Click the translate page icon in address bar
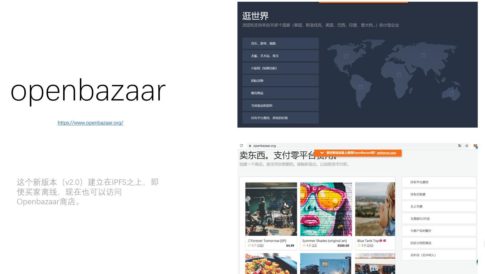 (460, 146)
